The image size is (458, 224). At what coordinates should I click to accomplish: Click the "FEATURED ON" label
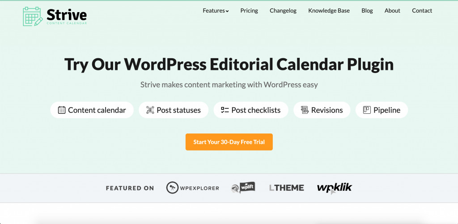pyautogui.click(x=130, y=188)
